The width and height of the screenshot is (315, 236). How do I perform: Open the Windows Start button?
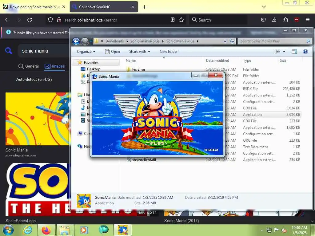[8, 230]
